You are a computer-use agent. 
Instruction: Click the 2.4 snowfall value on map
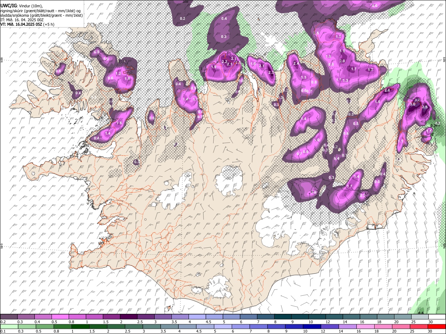(x=296, y=64)
